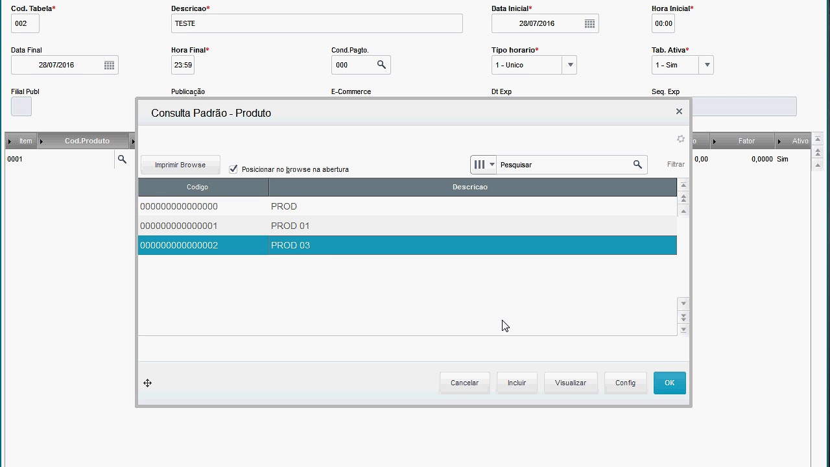Click the Hora Final field 23:59
The width and height of the screenshot is (830, 467).
(183, 65)
